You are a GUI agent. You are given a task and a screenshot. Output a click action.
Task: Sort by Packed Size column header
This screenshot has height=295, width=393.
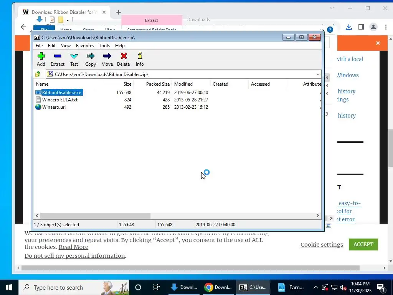pos(153,84)
